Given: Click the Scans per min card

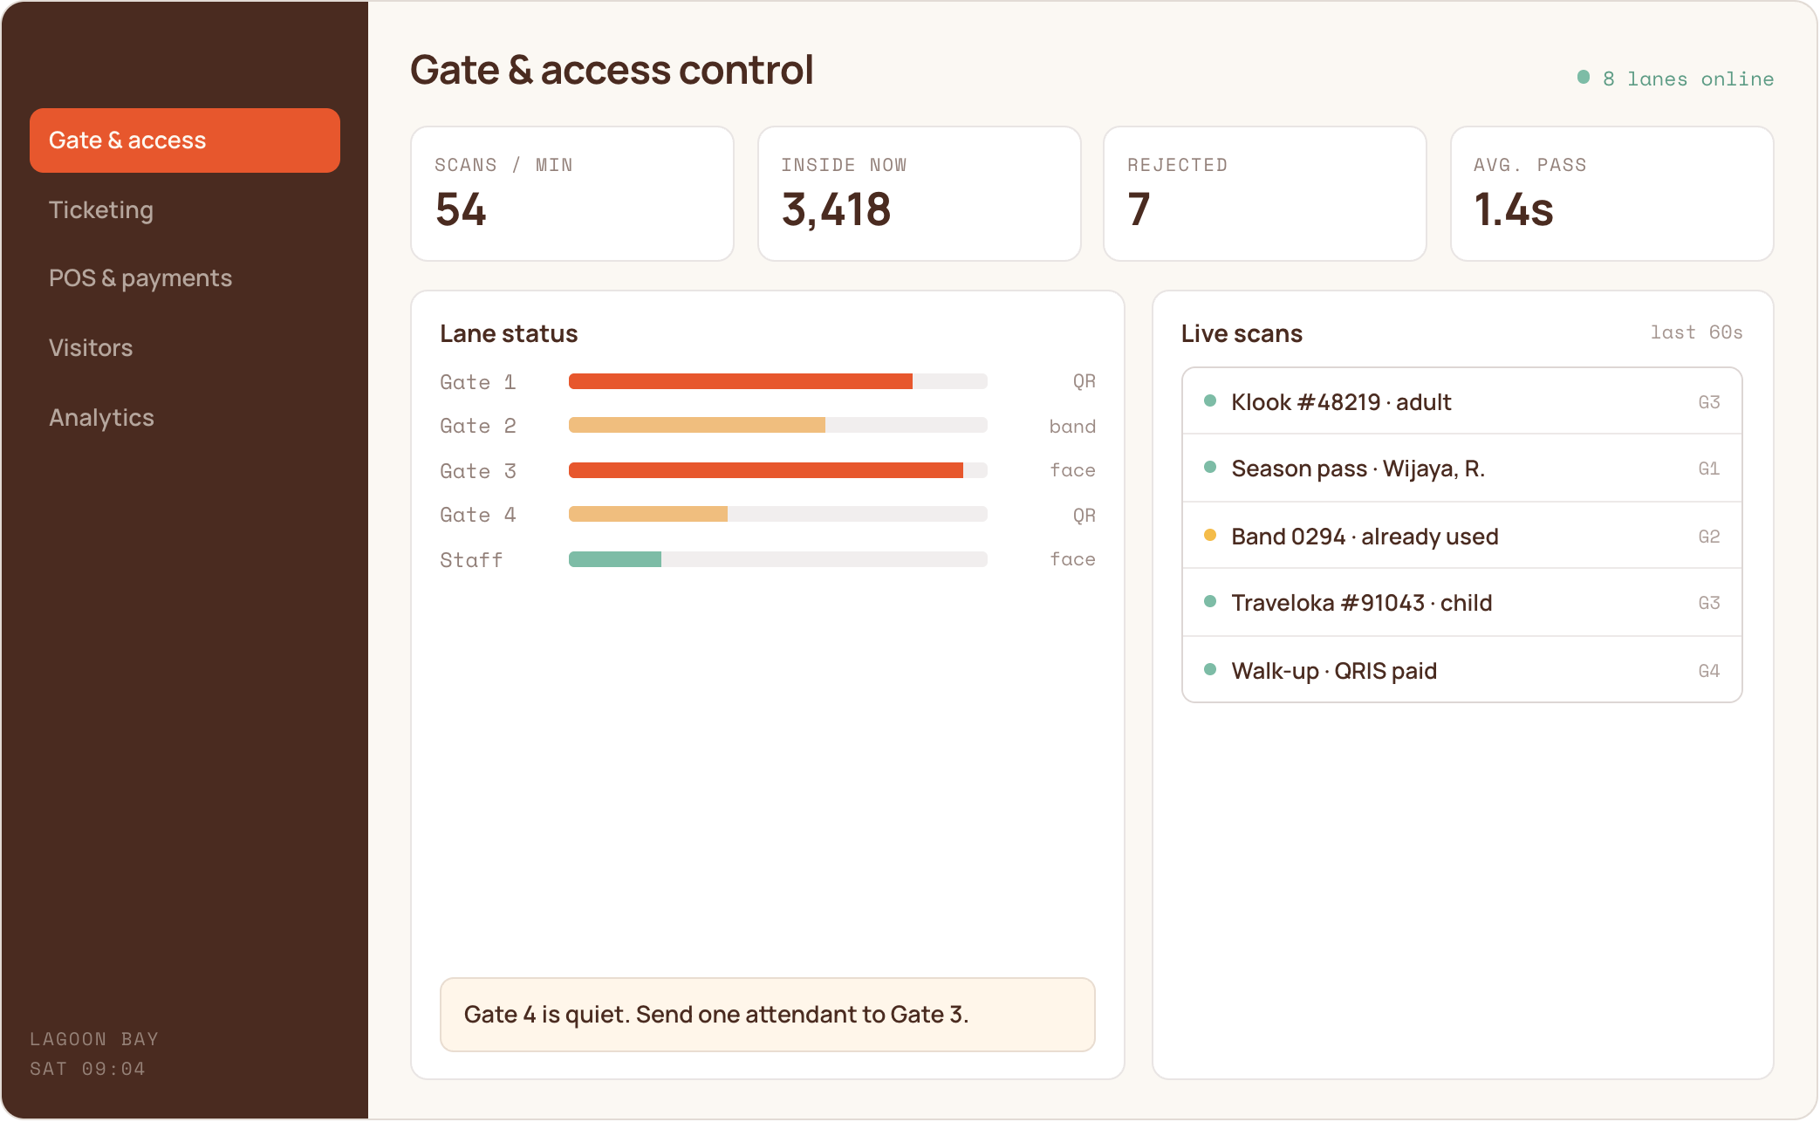Looking at the screenshot, I should tap(572, 194).
